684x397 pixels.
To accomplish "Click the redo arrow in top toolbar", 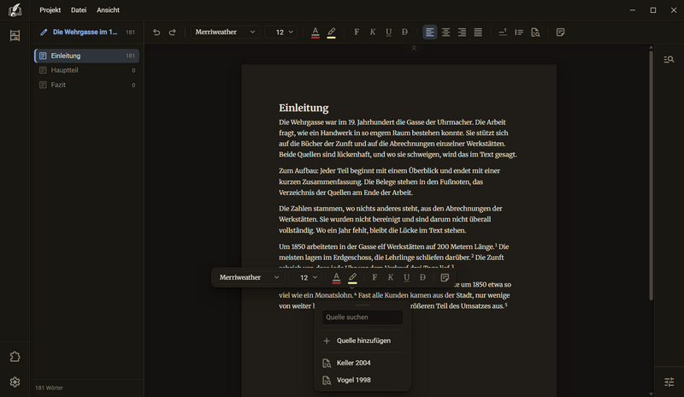I will 173,33.
